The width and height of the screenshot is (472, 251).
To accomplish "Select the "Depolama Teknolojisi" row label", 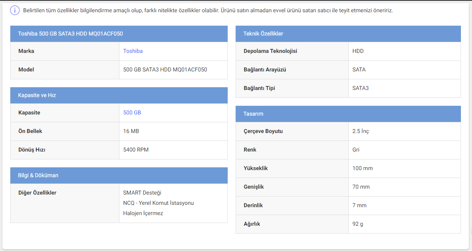I will (x=270, y=51).
